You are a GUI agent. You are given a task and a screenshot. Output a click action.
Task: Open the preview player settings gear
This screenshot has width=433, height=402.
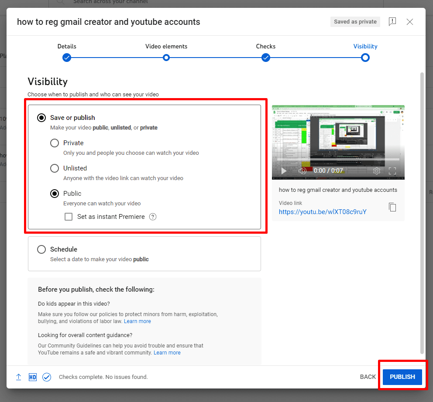click(x=376, y=171)
